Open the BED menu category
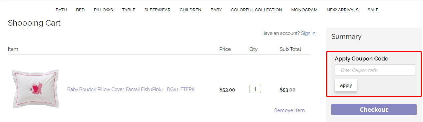 click(x=80, y=10)
